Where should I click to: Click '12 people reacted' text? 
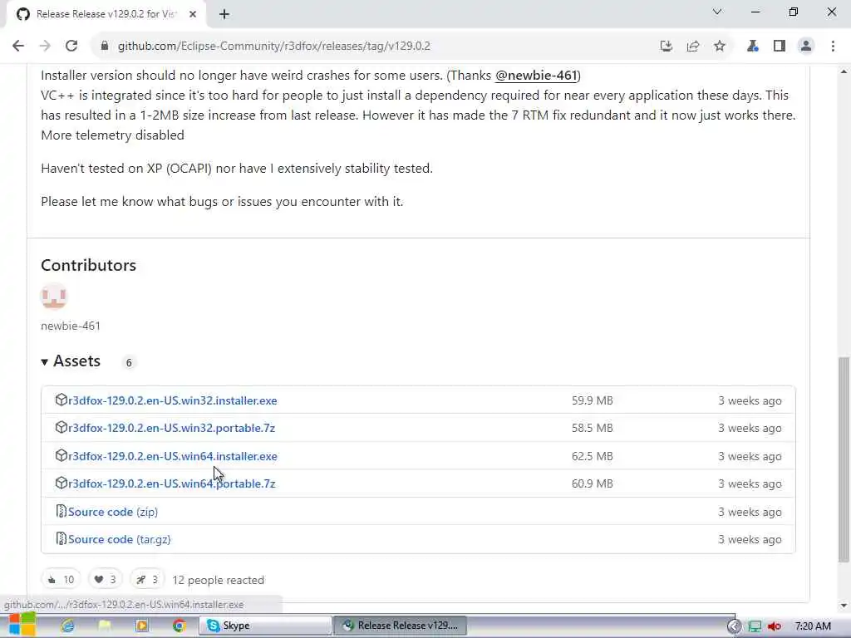coord(219,580)
